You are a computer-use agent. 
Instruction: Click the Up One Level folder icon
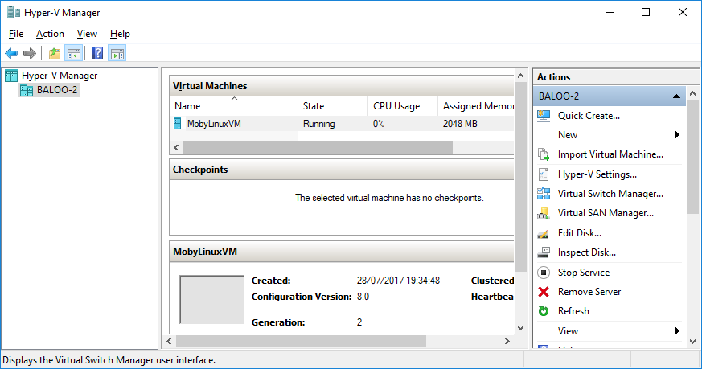coord(54,54)
